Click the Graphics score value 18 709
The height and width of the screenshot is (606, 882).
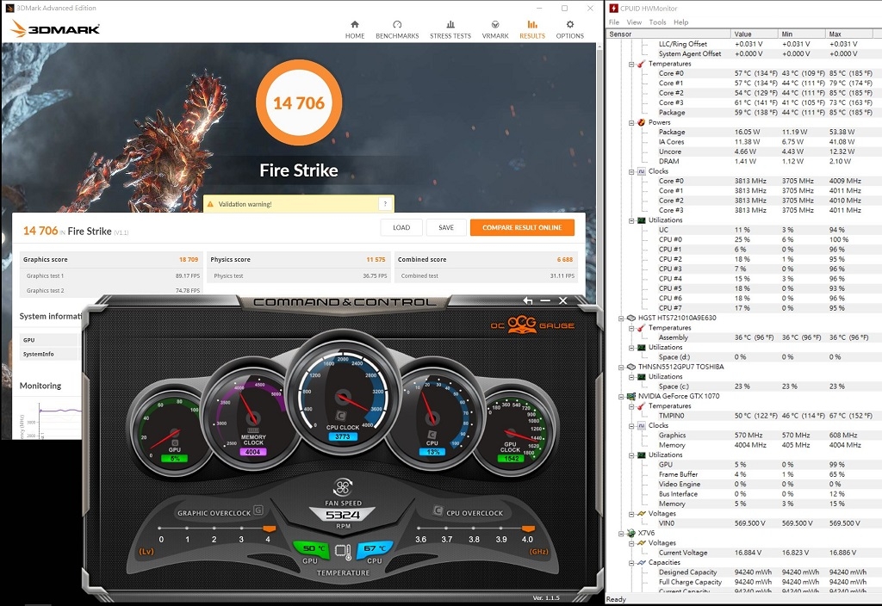(189, 259)
